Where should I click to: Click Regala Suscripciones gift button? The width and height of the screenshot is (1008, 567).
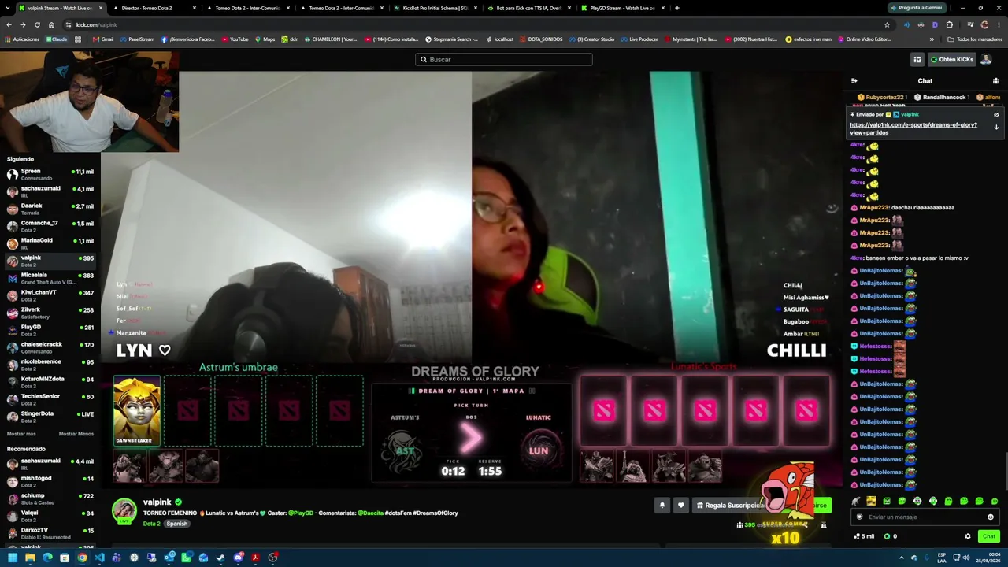point(730,506)
